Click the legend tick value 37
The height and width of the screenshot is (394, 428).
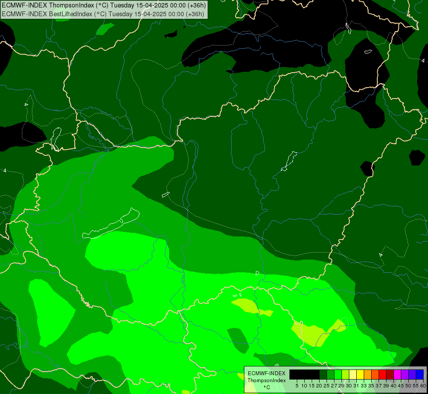[379, 386]
